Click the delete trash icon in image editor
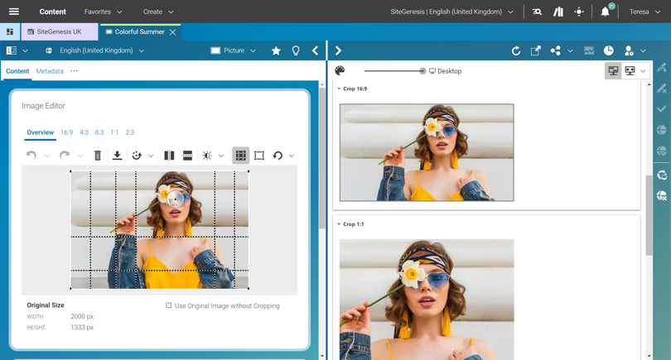Image resolution: width=671 pixels, height=360 pixels. pyautogui.click(x=98, y=156)
